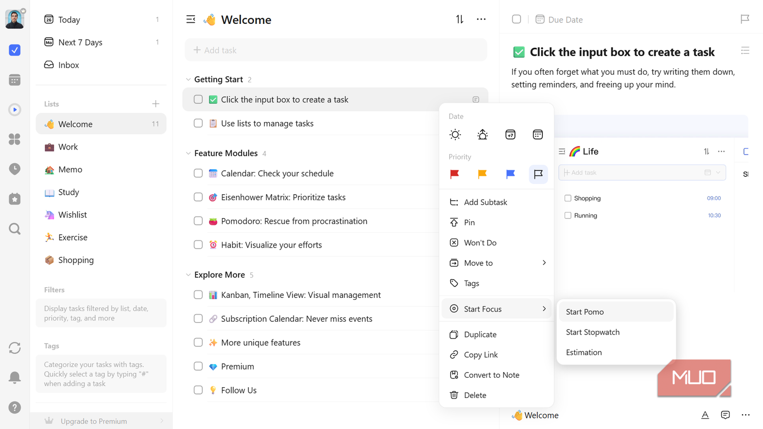Check off 'Pomodoro: Rescue from procrastination'

[x=198, y=221]
